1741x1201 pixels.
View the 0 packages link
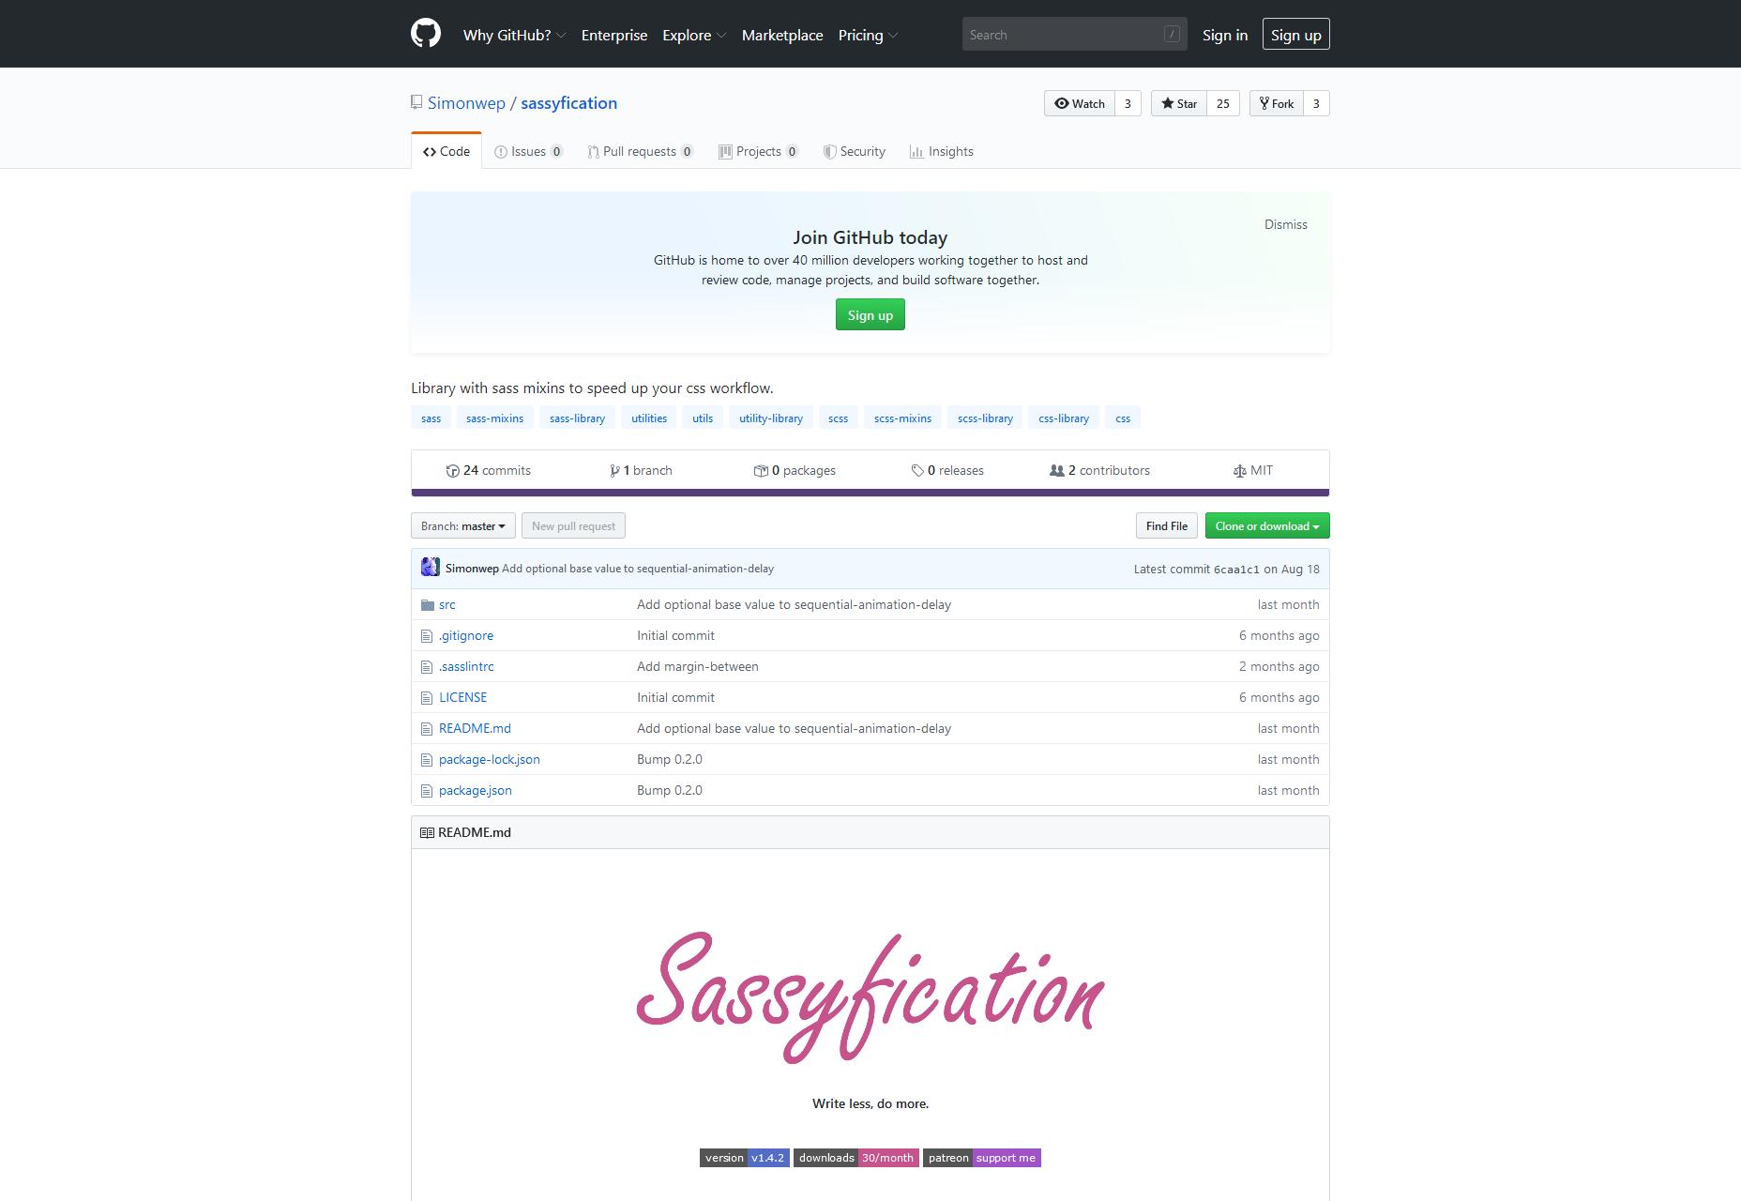point(795,470)
